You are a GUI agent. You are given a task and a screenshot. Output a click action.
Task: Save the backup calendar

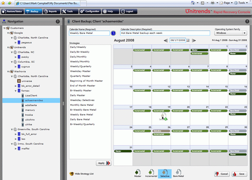point(240,174)
